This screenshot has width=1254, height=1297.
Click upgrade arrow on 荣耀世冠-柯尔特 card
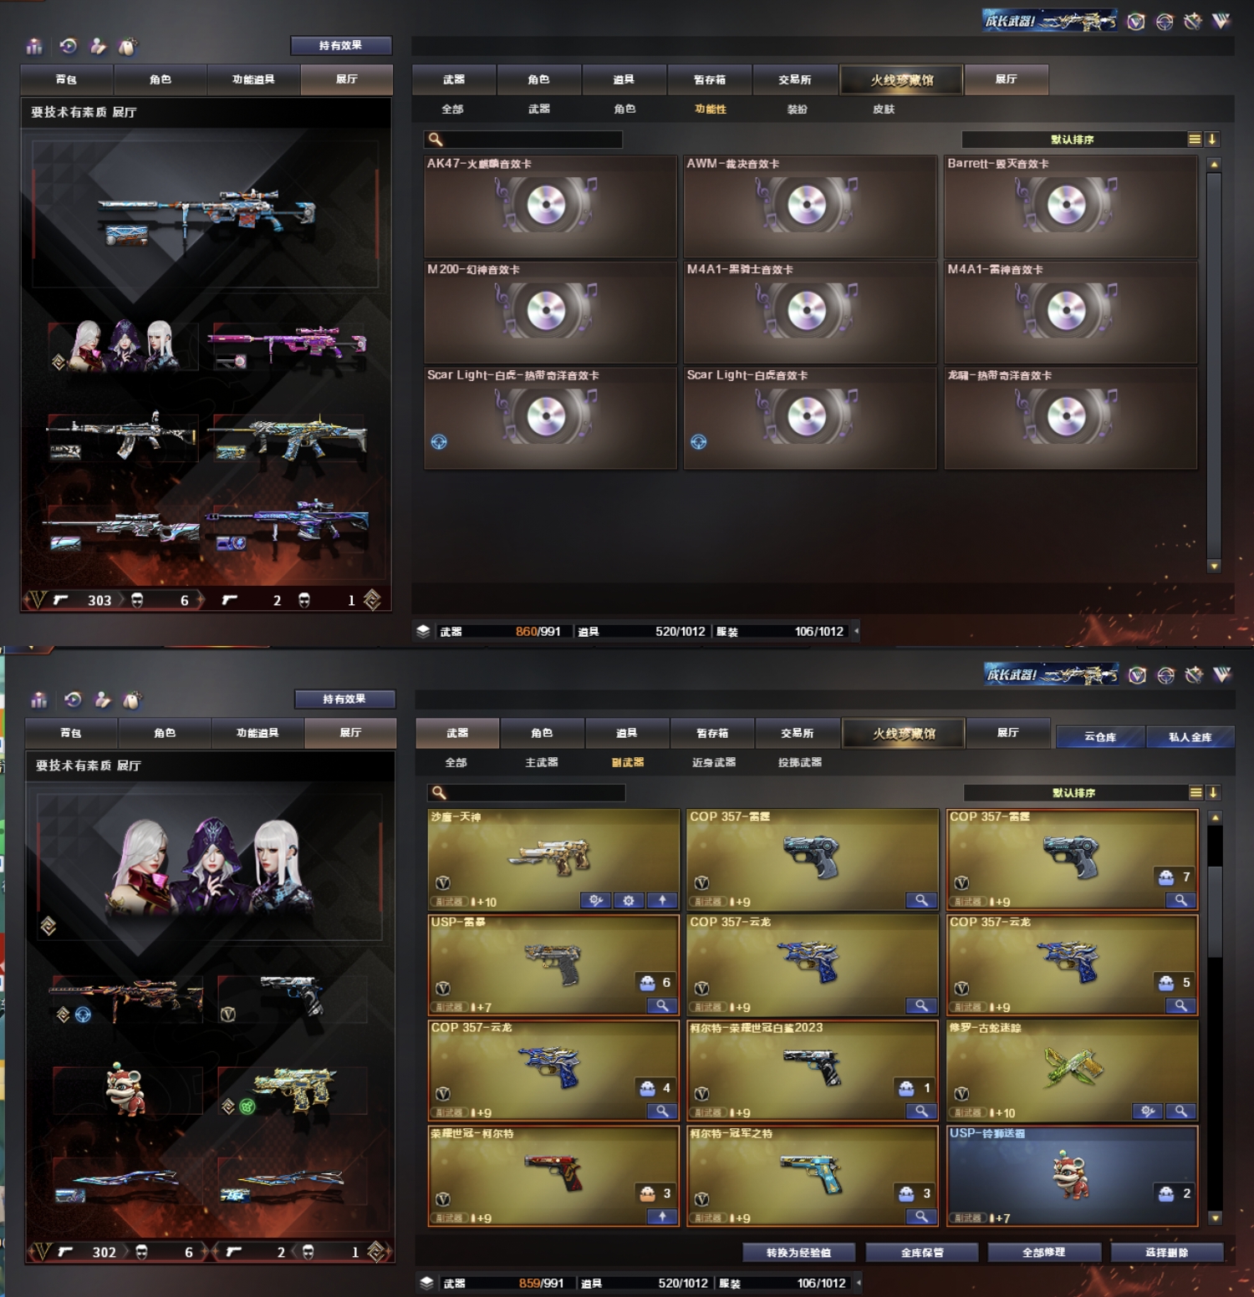click(x=662, y=1217)
